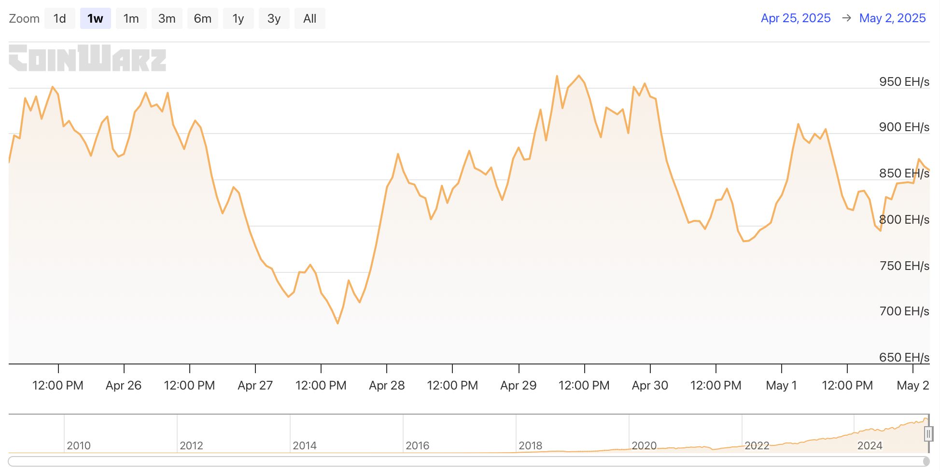
Task: Click the scrollbar thumb at far right
Action: 926,461
